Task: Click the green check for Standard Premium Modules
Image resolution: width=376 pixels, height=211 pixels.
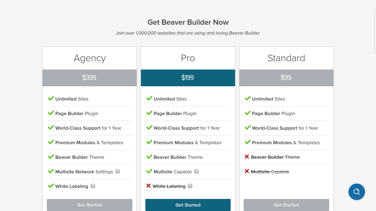Action: [x=247, y=142]
